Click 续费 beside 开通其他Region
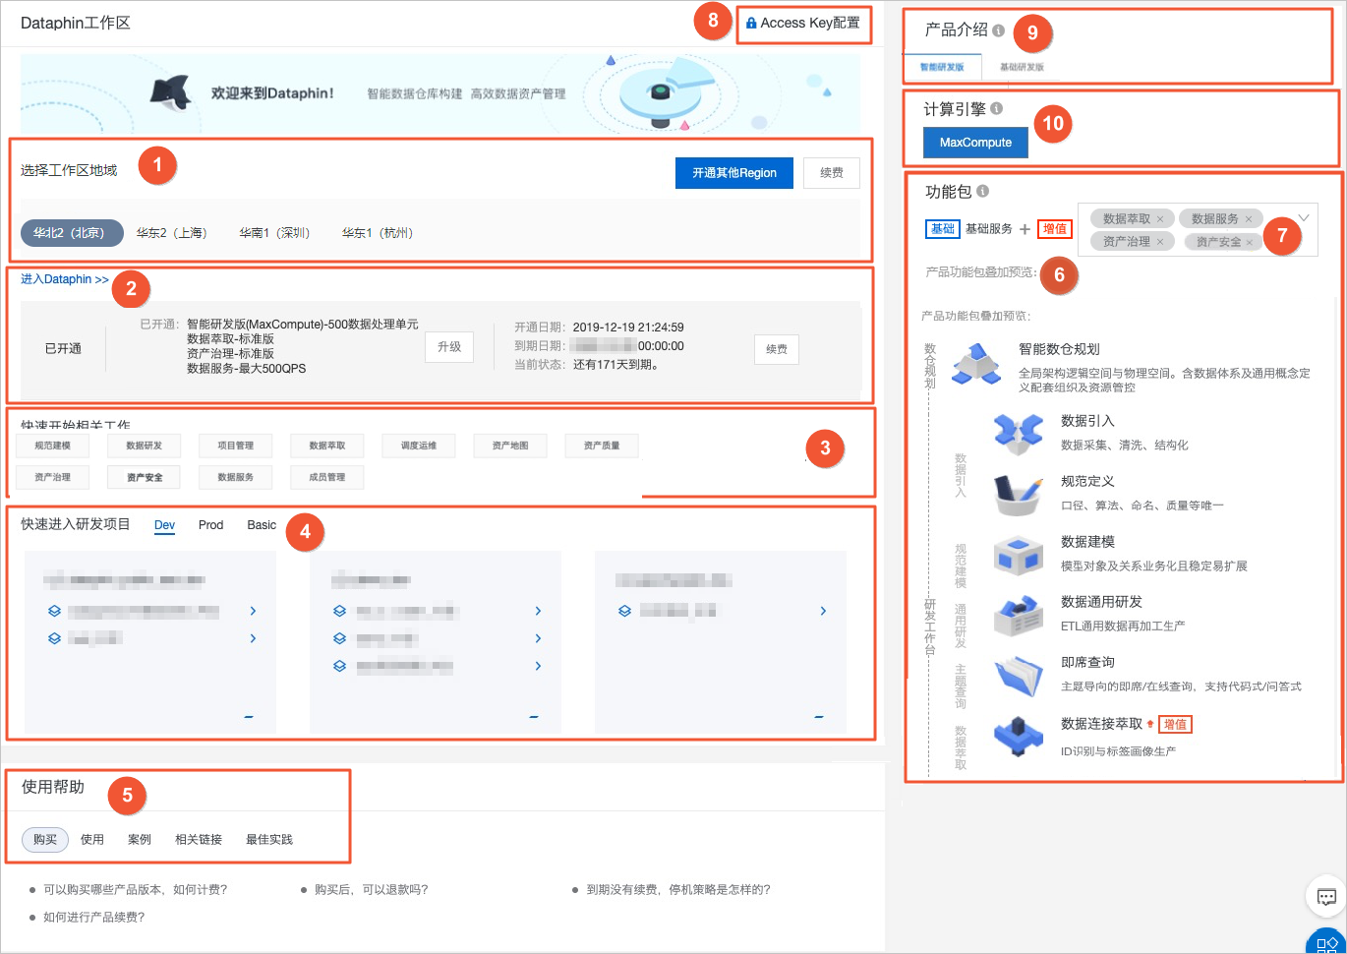This screenshot has height=954, width=1347. (832, 173)
